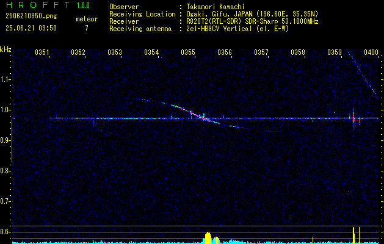This screenshot has width=384, height=244.
Task: Click the 0.8 kHz frequency axis label
Action: [5, 171]
